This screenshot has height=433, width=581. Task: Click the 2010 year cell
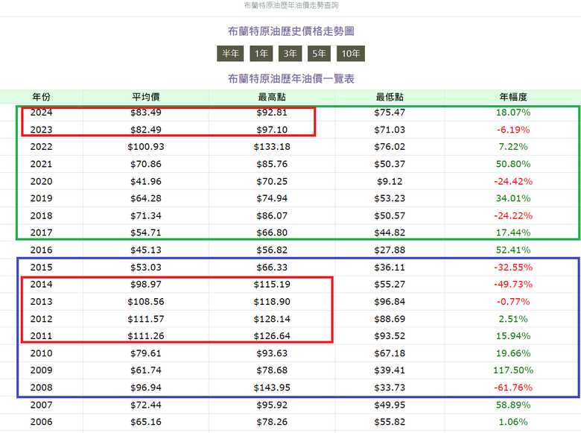pyautogui.click(x=41, y=353)
